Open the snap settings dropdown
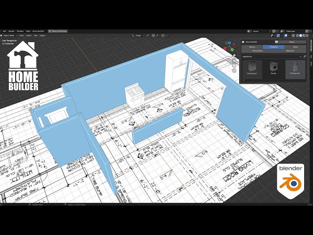The height and width of the screenshot is (235, 313). pos(157,36)
